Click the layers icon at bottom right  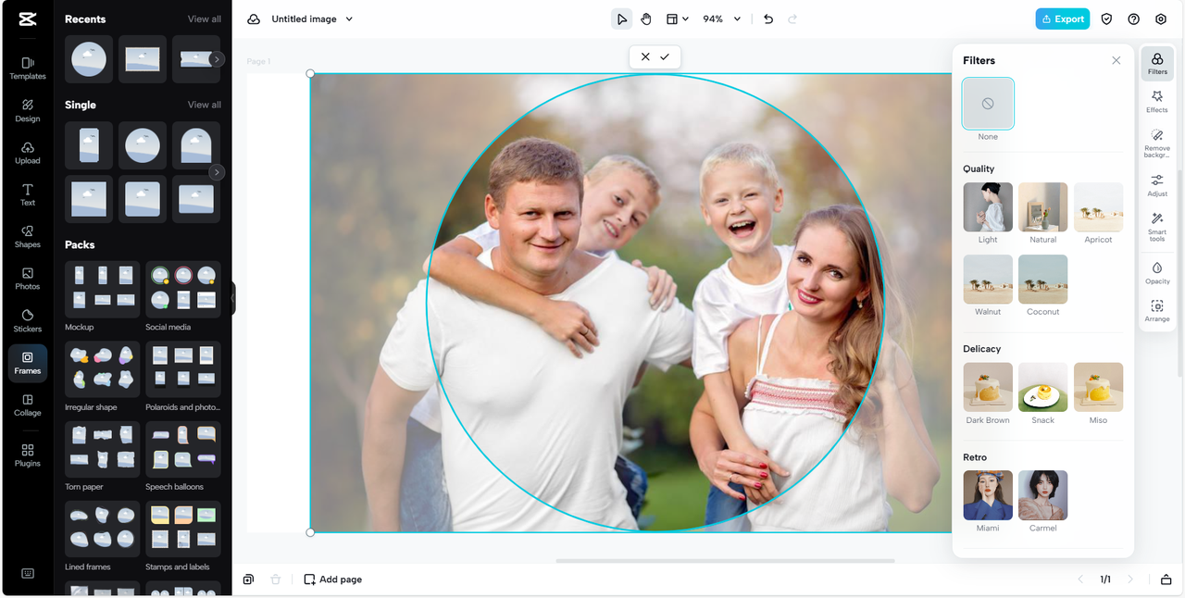pyautogui.click(x=1166, y=579)
